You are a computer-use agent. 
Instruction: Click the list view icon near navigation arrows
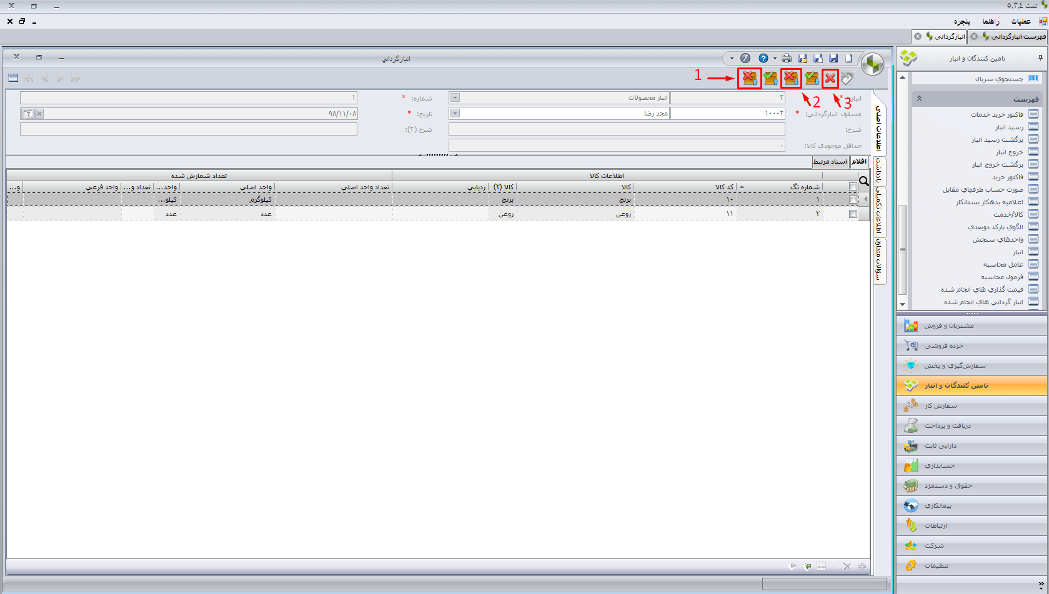coord(13,78)
